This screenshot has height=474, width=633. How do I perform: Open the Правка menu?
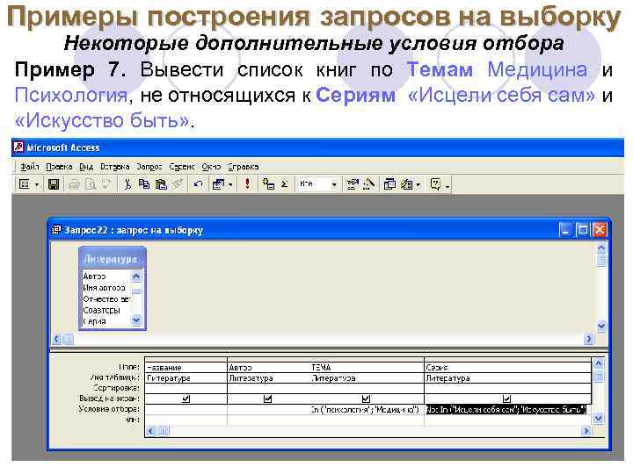(59, 167)
